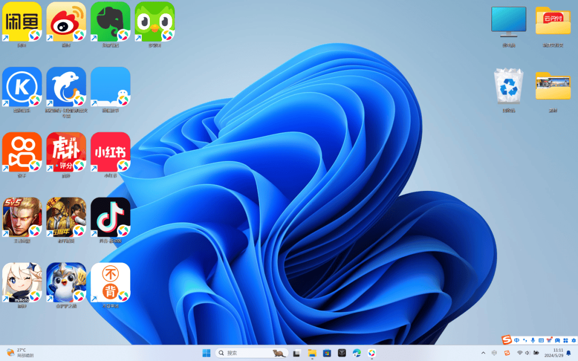Open the Honor of Kings 5v5 game
This screenshot has width=578, height=361.
coord(22,217)
